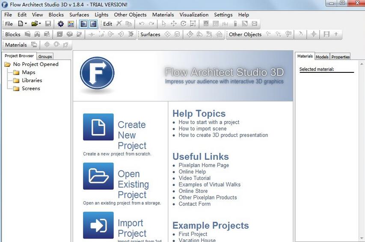
Task: Open the Lights menu
Action: point(101,15)
